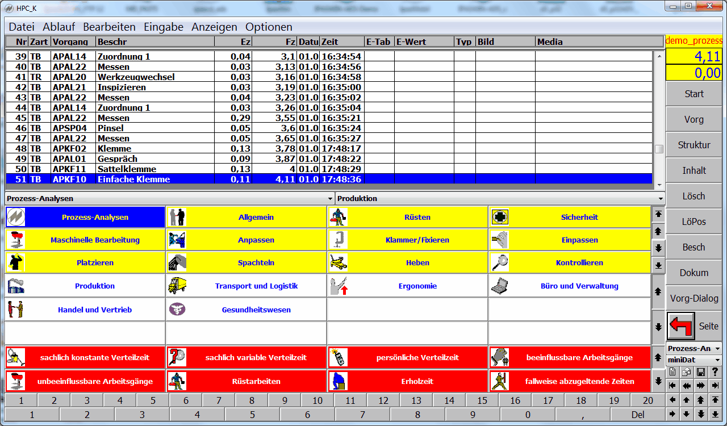
Task: Open help with the question mark icon
Action: point(715,372)
